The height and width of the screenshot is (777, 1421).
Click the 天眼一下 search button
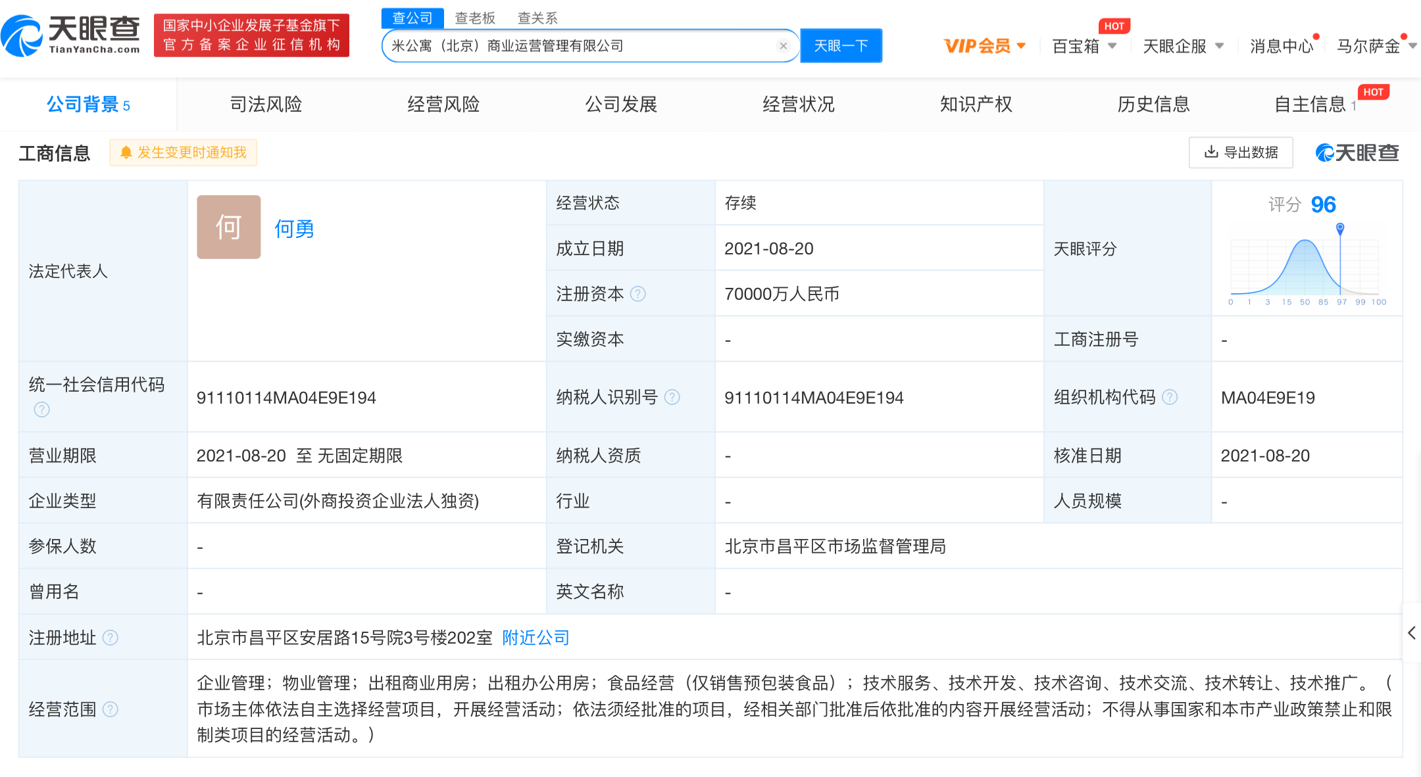[841, 46]
